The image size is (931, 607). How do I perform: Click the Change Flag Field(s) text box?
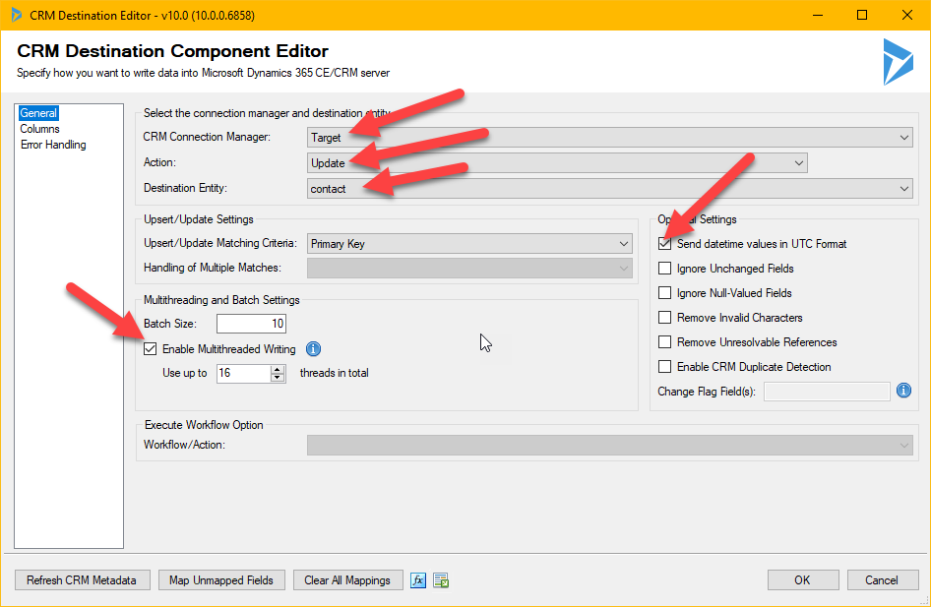click(827, 391)
